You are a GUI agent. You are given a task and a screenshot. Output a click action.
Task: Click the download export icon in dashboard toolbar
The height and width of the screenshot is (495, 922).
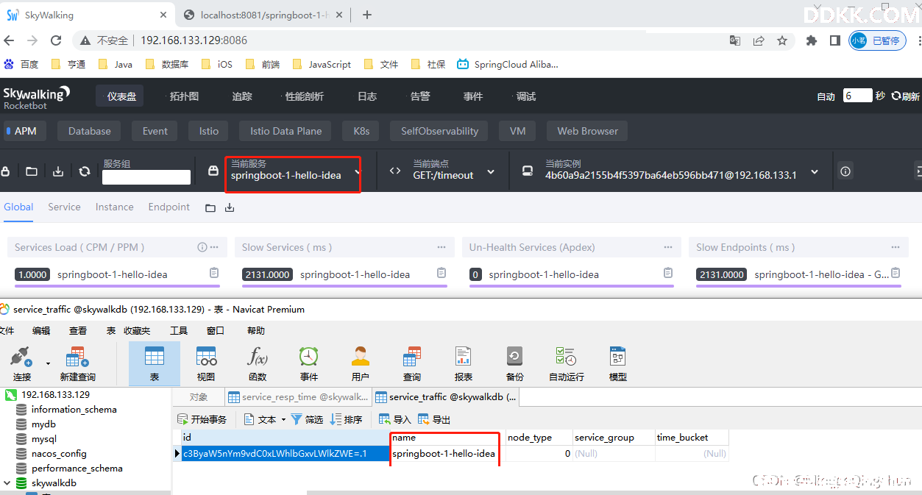(58, 171)
